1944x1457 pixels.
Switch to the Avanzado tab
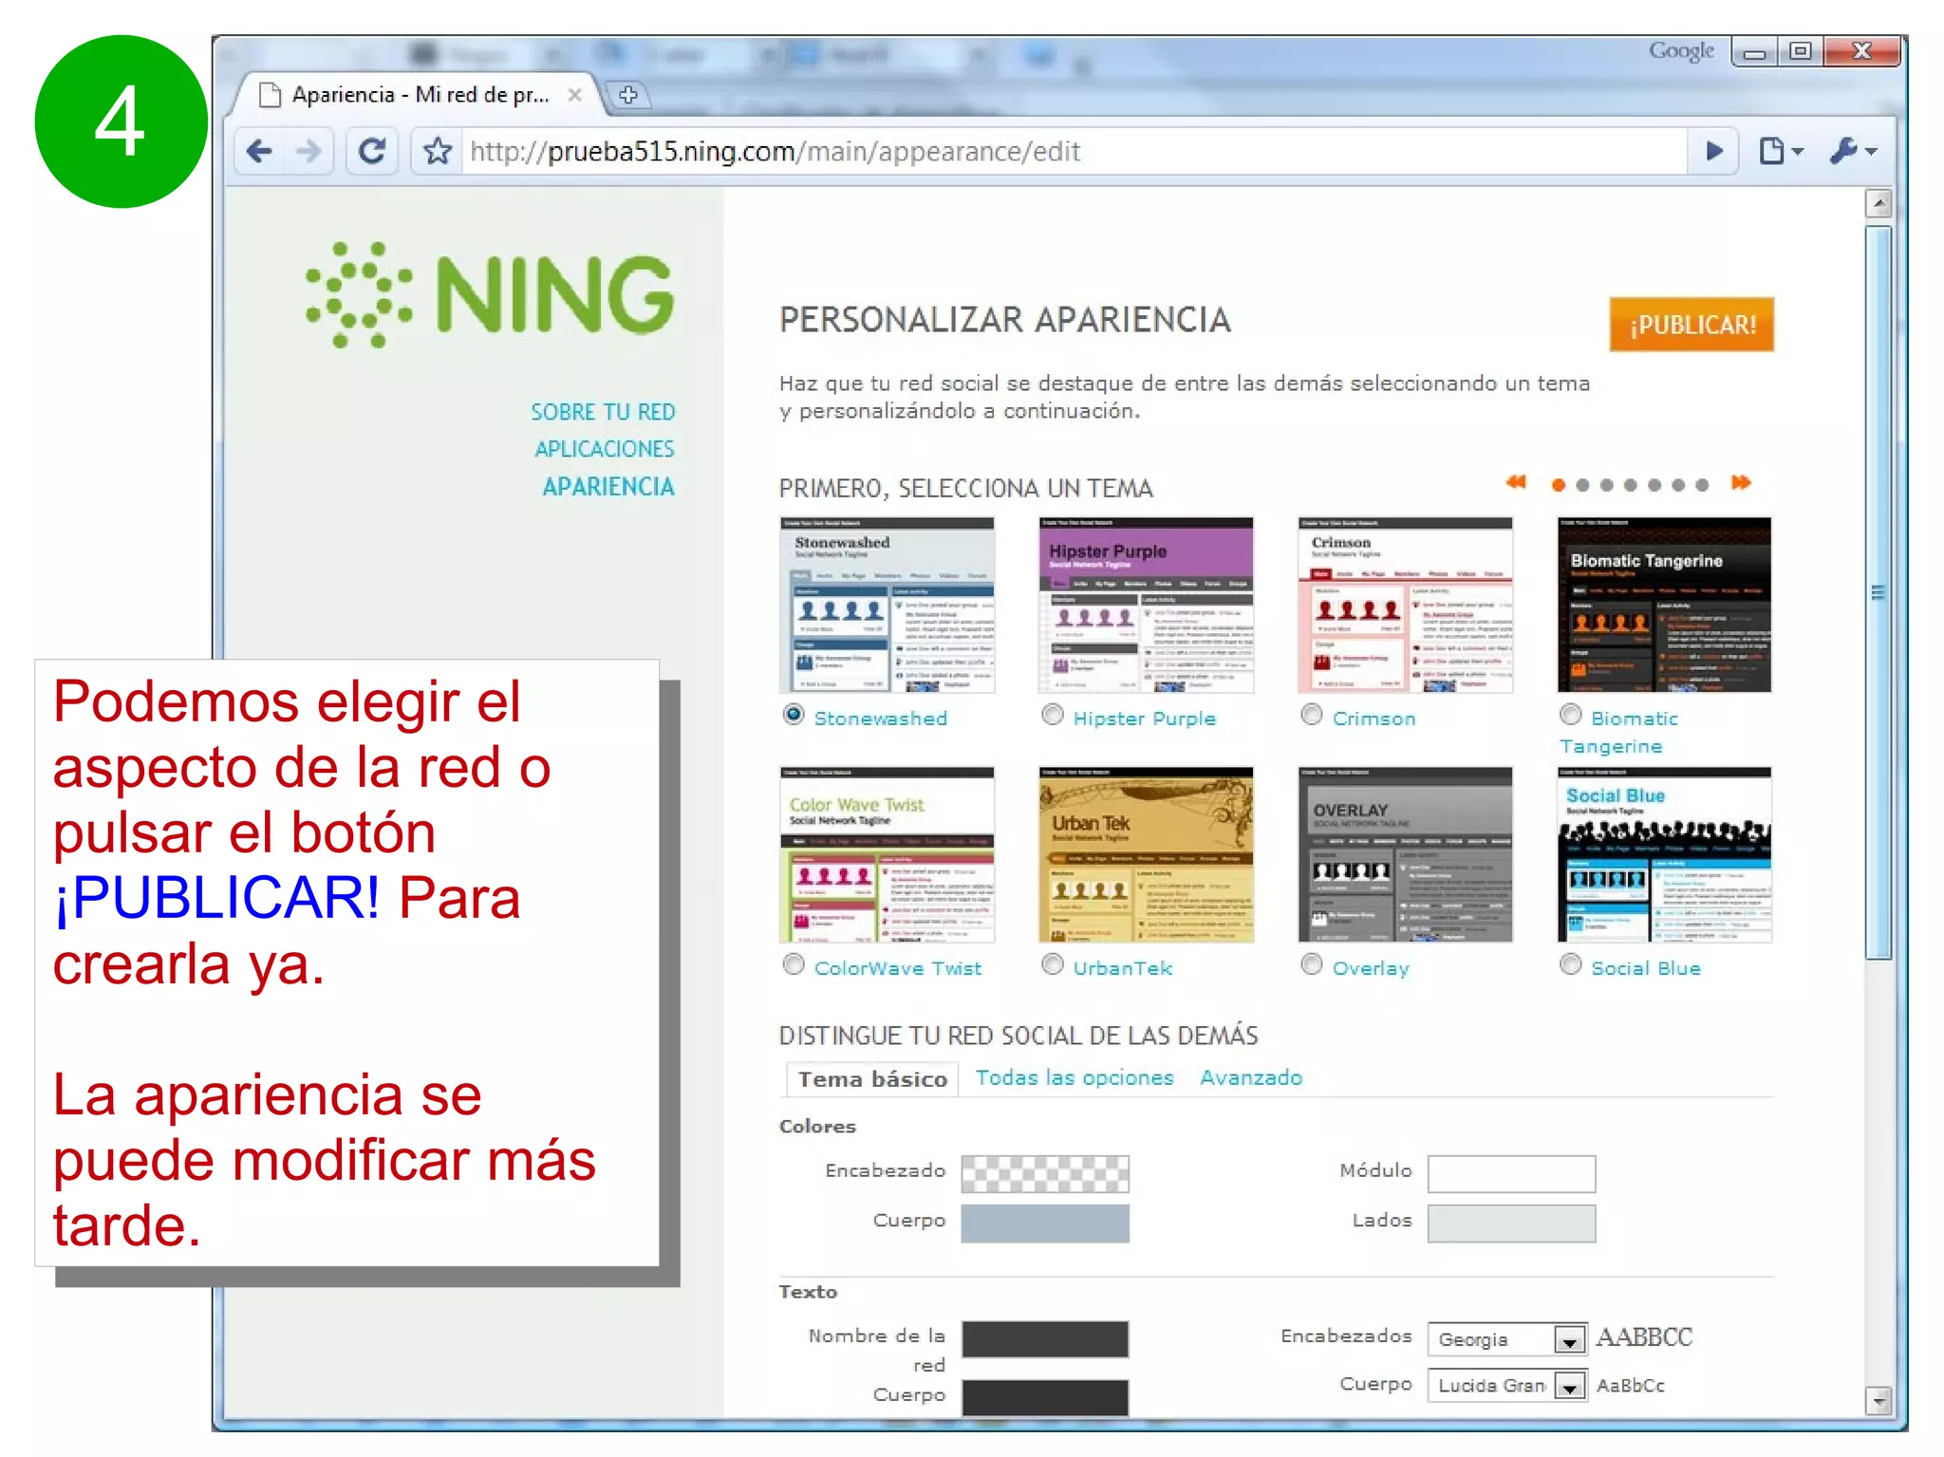(1250, 1077)
